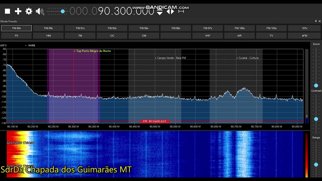This screenshot has width=322, height=181.
Task: Click the Zoom slider handle
Action: pos(316,85)
